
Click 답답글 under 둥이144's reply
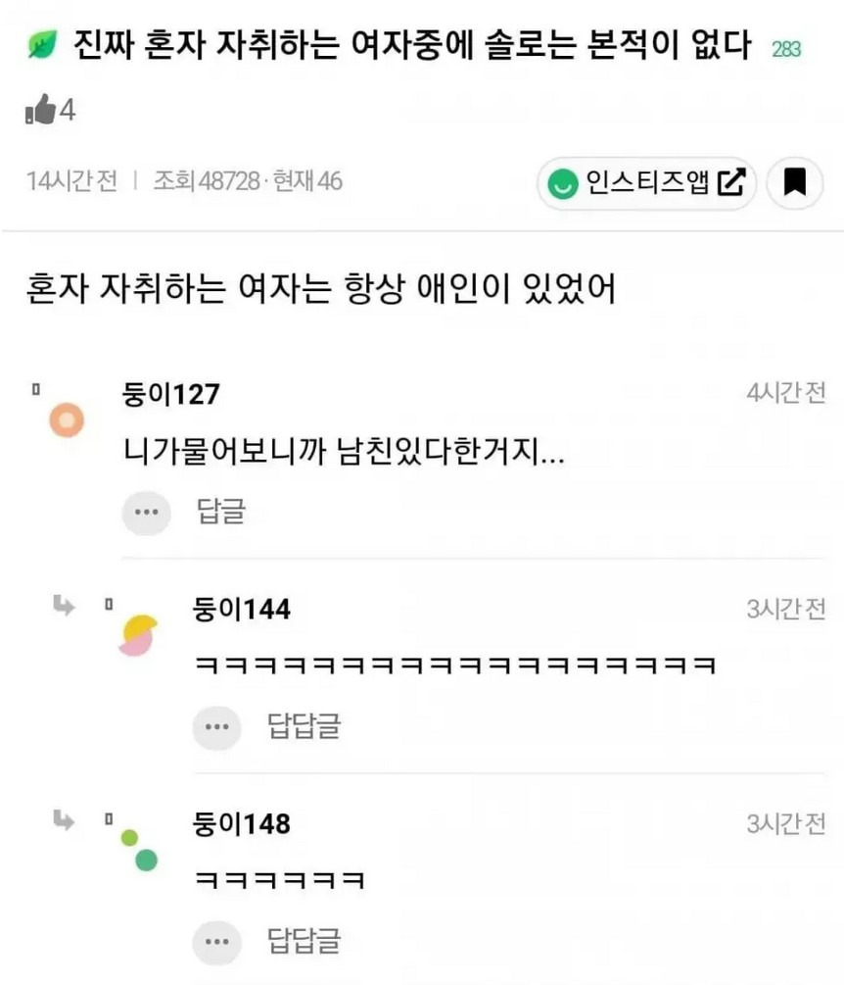[x=304, y=727]
